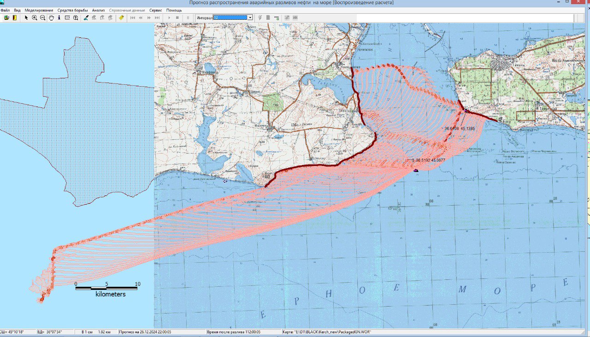
Task: Select the arrow pointer tool
Action: (26, 18)
